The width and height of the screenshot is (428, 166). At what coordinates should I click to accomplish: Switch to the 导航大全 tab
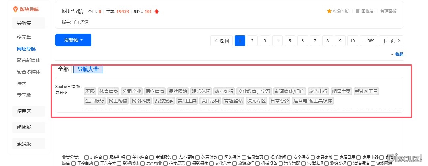pyautogui.click(x=88, y=69)
